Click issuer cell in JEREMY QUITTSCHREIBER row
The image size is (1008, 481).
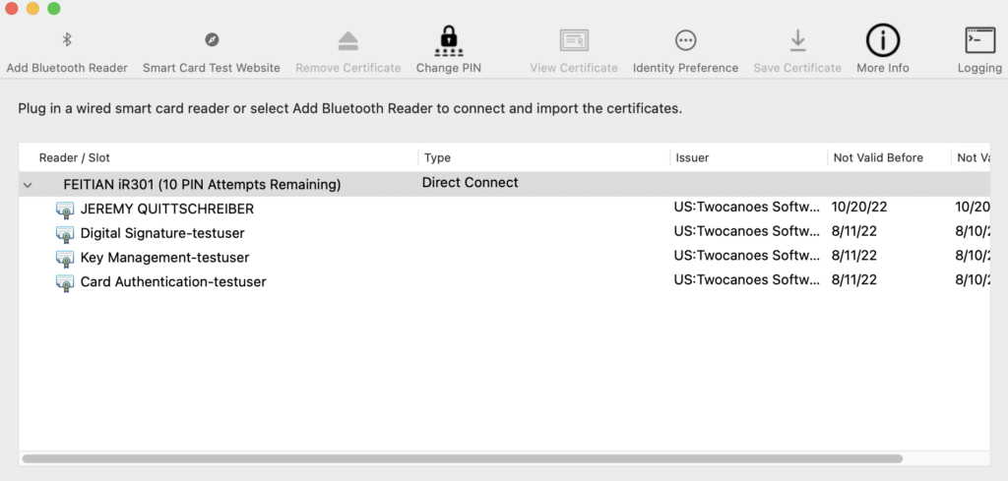click(747, 208)
